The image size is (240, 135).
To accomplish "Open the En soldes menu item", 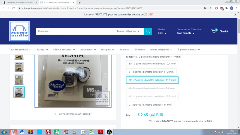I will tap(139, 49).
